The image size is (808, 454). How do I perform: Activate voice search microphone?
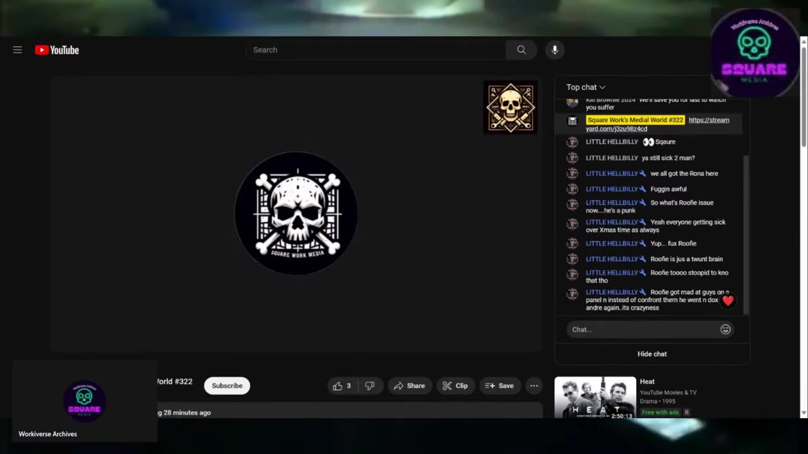[555, 50]
